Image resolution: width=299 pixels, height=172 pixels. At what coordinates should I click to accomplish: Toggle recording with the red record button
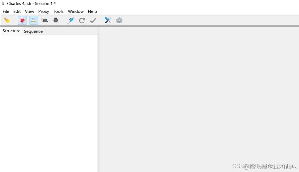tap(22, 20)
